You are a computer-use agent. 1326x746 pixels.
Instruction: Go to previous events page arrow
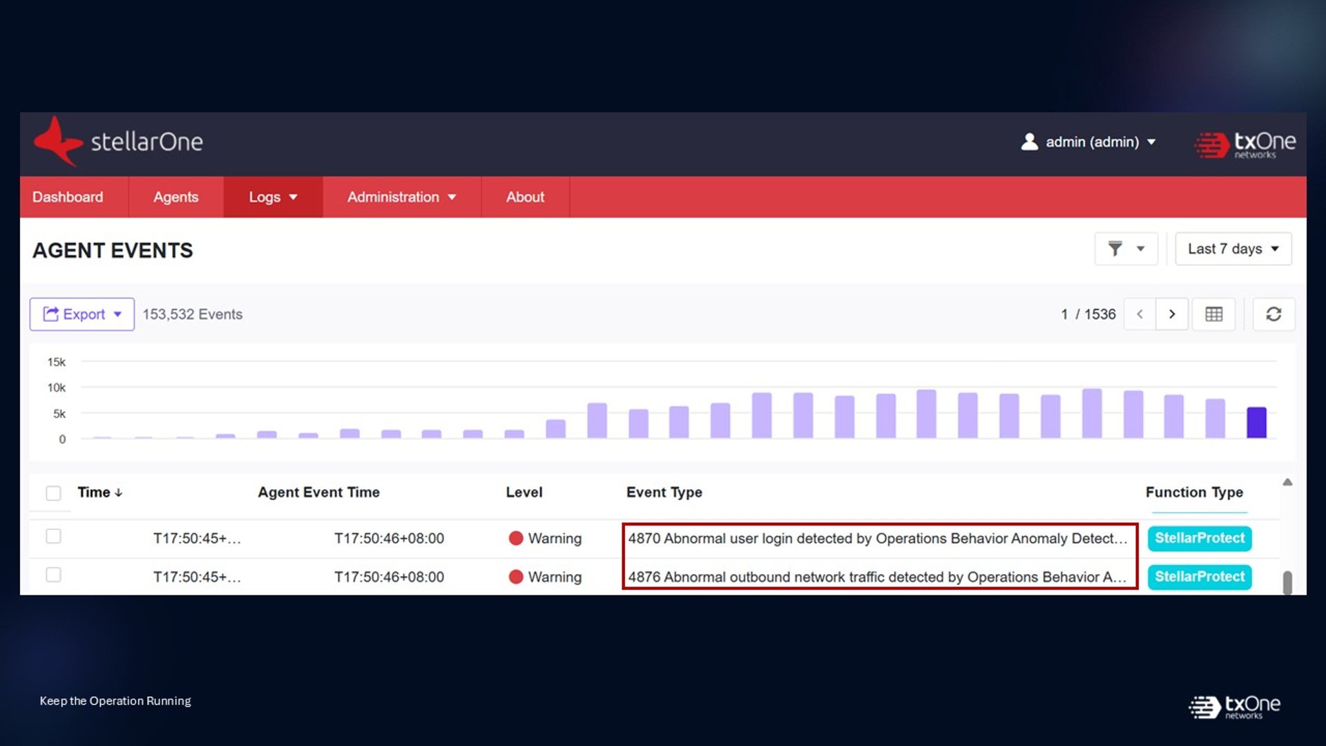pyautogui.click(x=1140, y=314)
